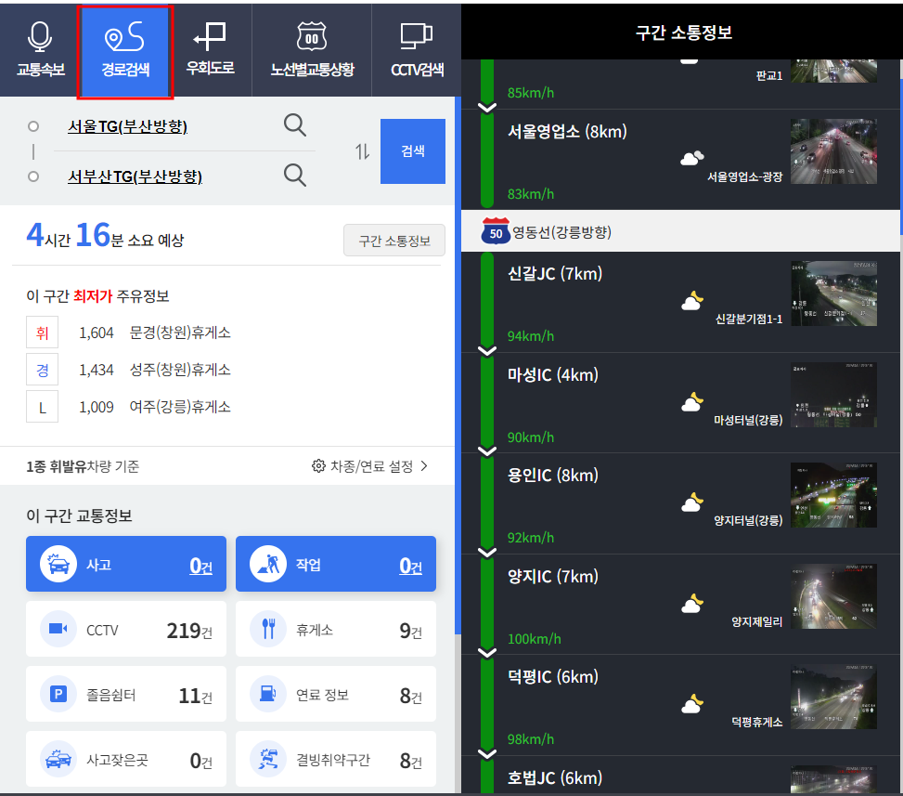Viewport: 903px width, 796px height.
Task: View the 신갈분기점1-1 CCTV thumbnail
Action: (833, 293)
